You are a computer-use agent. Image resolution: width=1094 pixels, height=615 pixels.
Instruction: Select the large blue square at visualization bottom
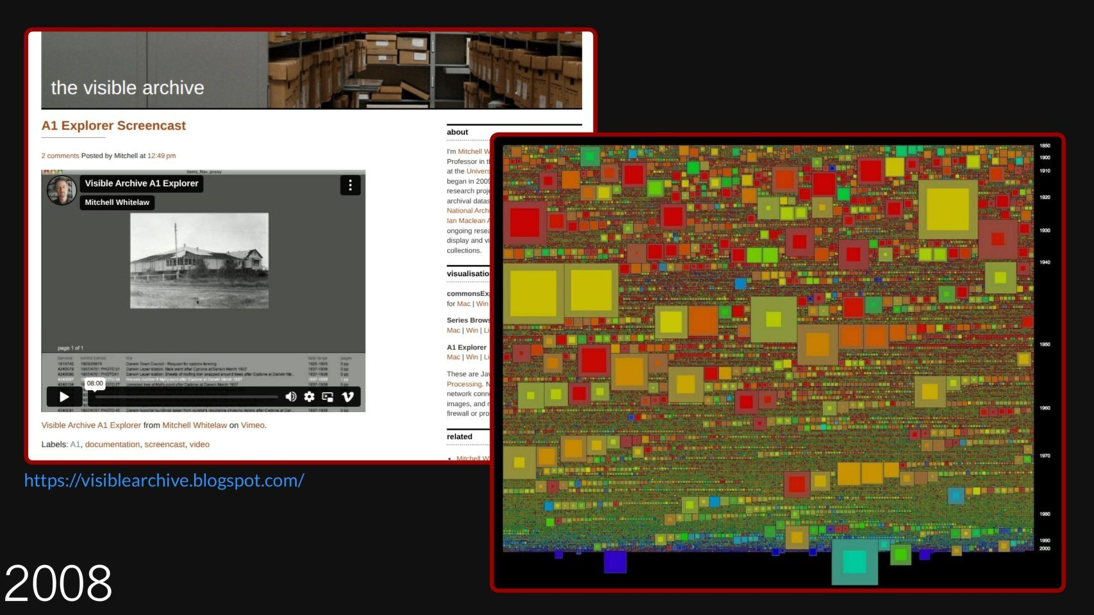point(615,562)
